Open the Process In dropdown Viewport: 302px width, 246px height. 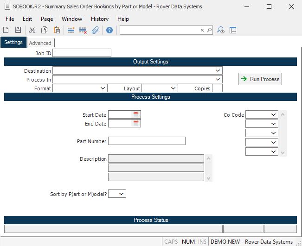(218, 80)
